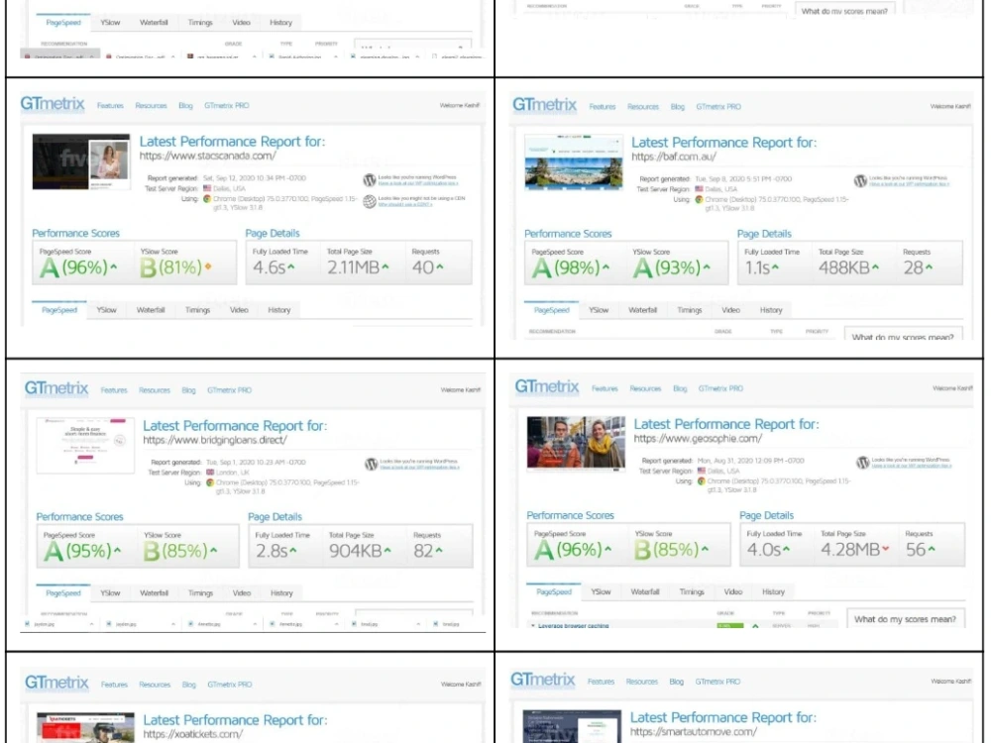This screenshot has width=991, height=743.
Task: Click B(85%) YSlow score in geosophie report
Action: 668,549
